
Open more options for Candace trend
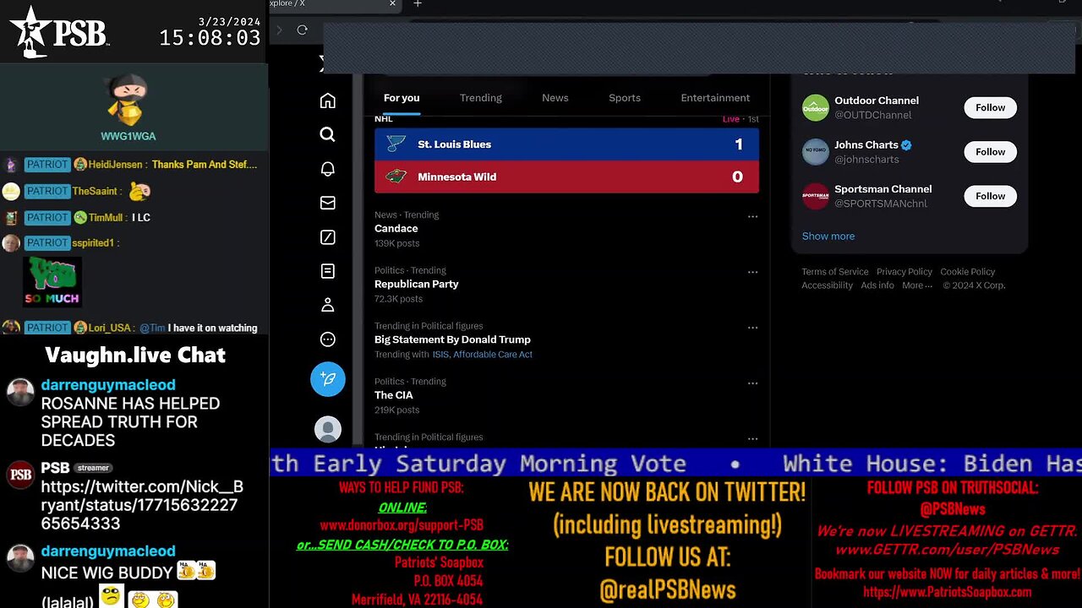tap(752, 216)
